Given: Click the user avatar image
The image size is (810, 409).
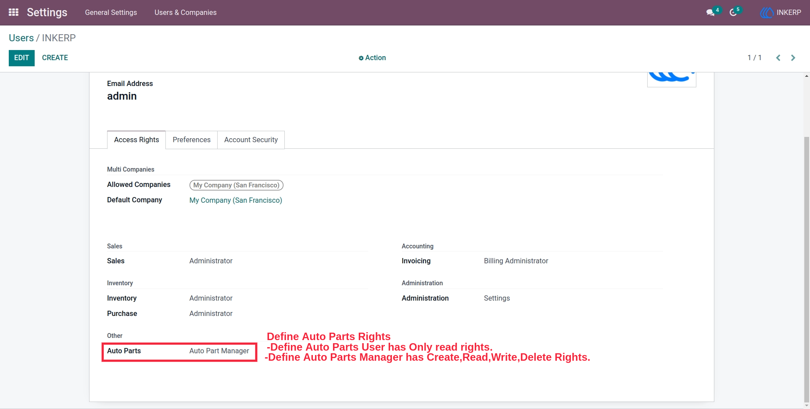Looking at the screenshot, I should (x=672, y=79).
